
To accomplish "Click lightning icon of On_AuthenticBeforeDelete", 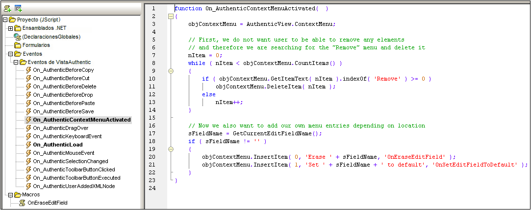I will [x=28, y=86].
